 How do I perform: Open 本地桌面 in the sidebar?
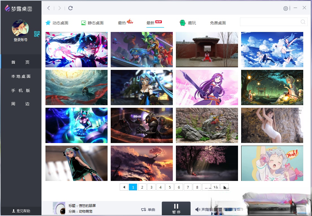[x=21, y=76]
